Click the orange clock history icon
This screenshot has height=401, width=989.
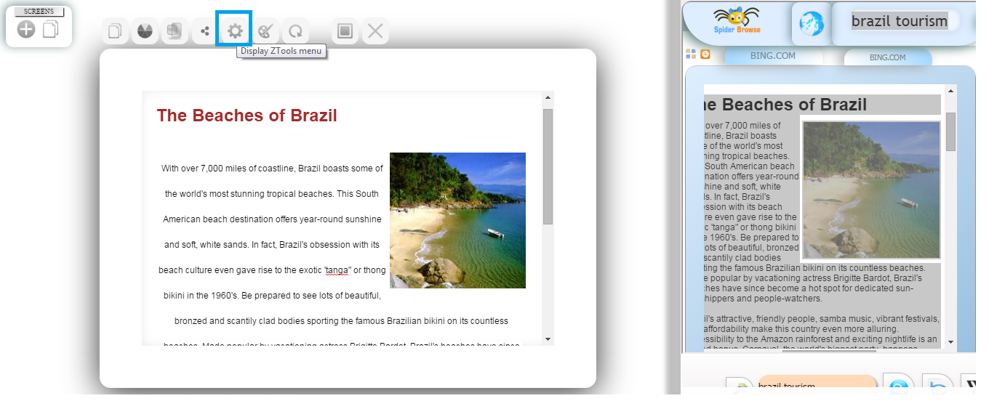click(705, 54)
